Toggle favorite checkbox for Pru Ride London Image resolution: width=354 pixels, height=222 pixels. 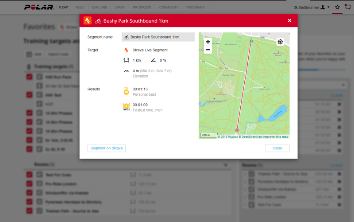[29, 184]
